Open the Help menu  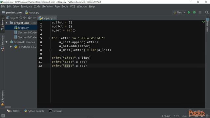pos(92,7)
